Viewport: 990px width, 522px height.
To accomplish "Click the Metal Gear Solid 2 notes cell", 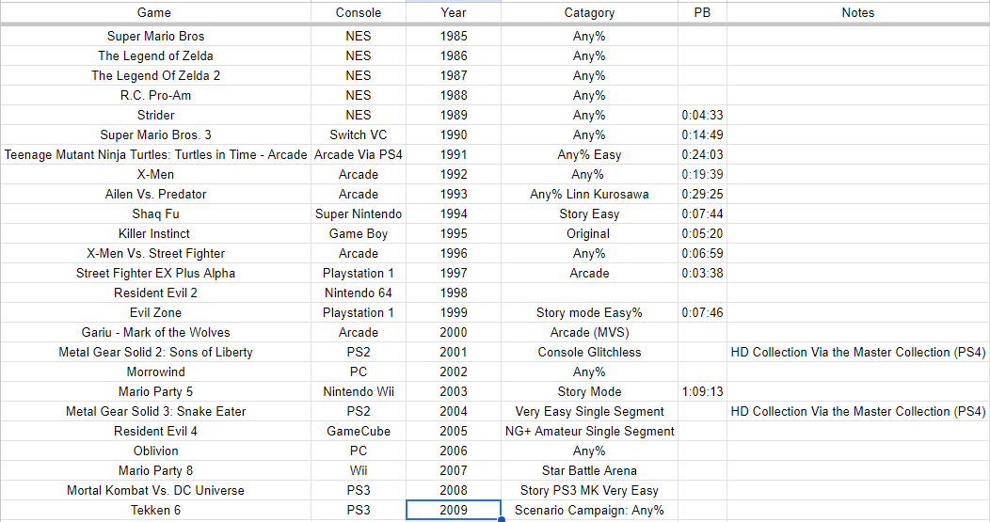I will pos(858,352).
